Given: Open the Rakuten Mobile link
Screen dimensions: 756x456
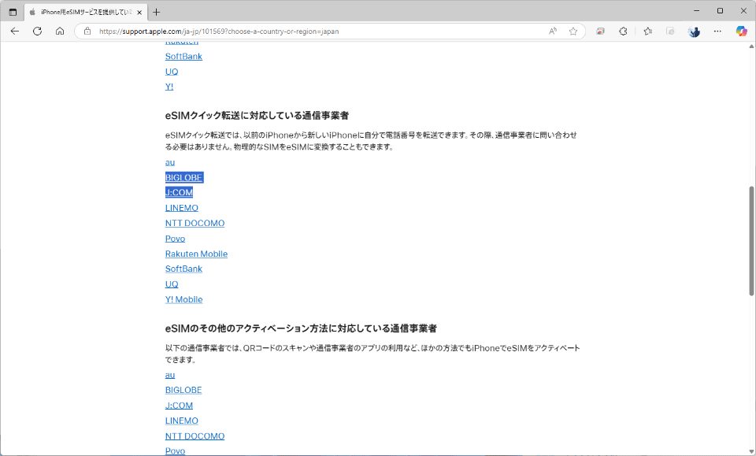Looking at the screenshot, I should point(196,254).
